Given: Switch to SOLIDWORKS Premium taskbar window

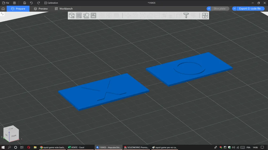Looking at the screenshot, I should tap(136, 147).
